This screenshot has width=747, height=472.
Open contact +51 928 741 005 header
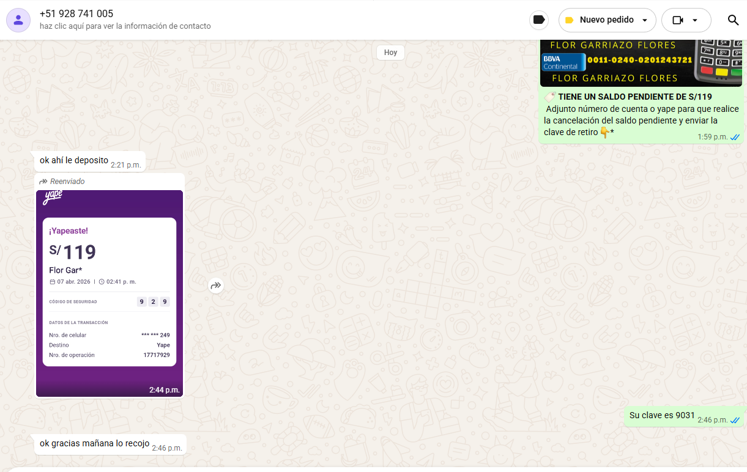pyautogui.click(x=76, y=13)
